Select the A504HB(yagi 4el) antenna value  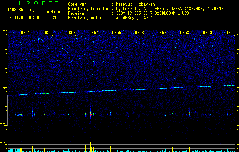(134, 18)
